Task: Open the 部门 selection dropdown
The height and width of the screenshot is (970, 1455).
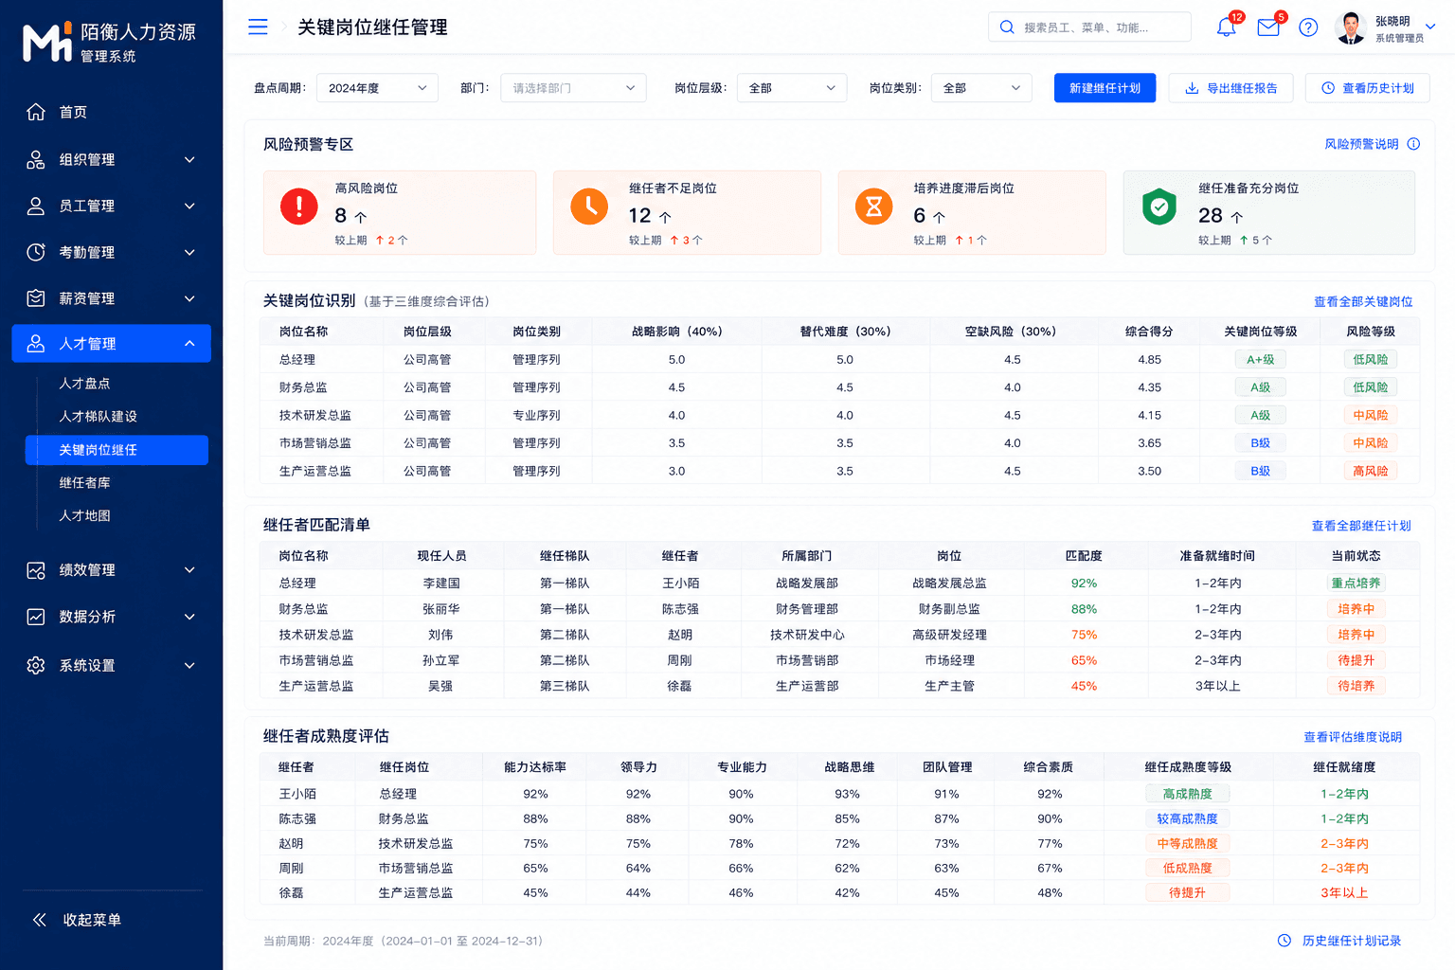Action: click(573, 88)
